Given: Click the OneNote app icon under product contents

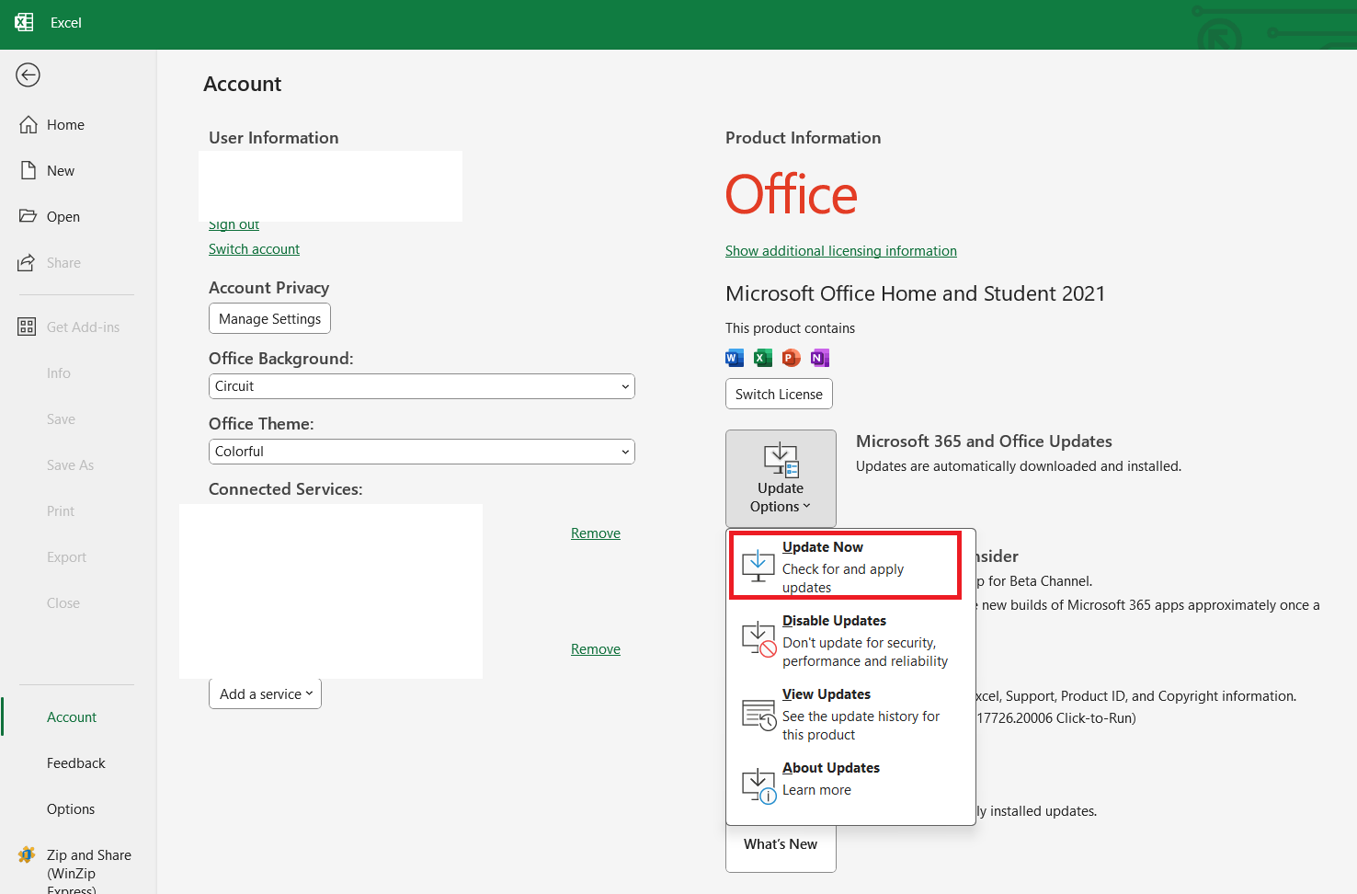Looking at the screenshot, I should tap(820, 358).
